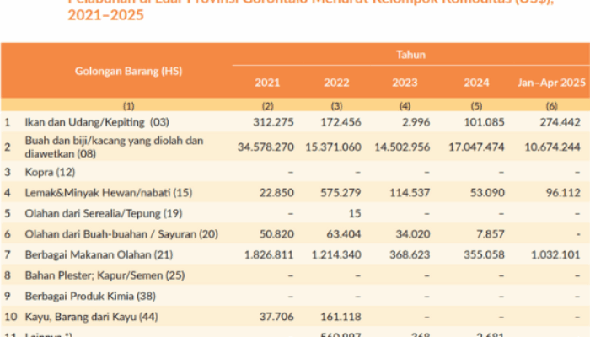Viewport: 590px width, 337px height.
Task: Click column index "(5)" in yellow row
Action: click(476, 106)
